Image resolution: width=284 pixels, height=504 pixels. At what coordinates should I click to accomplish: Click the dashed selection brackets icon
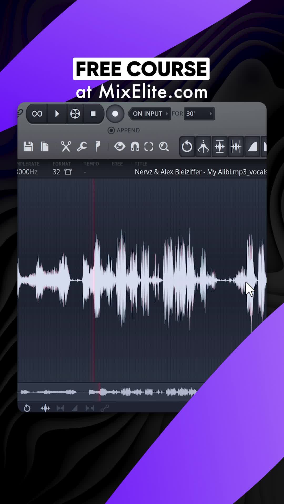click(x=149, y=146)
